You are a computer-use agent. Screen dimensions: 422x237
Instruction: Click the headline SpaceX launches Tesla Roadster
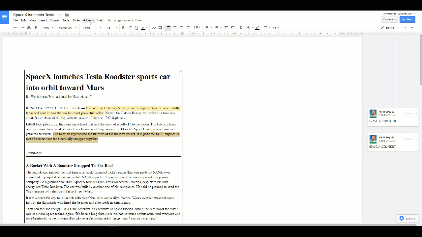tap(98, 82)
